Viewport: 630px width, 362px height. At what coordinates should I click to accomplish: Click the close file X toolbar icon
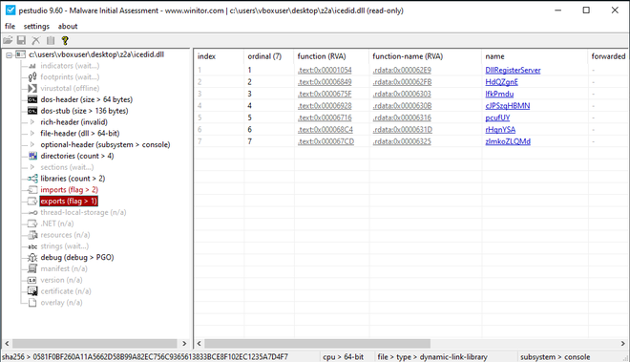tap(35, 40)
